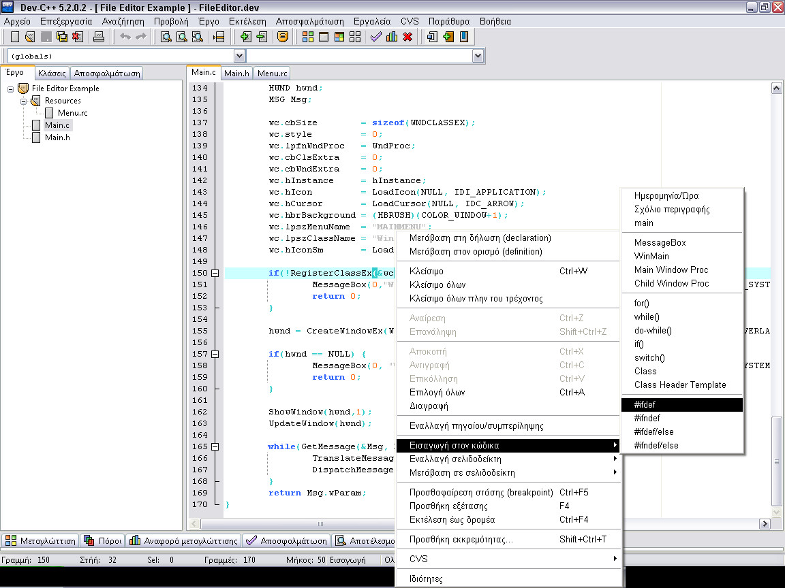Viewport: 785px width, 588px height.
Task: Click the Insert toolbar icon with green plus
Action: pos(448,37)
